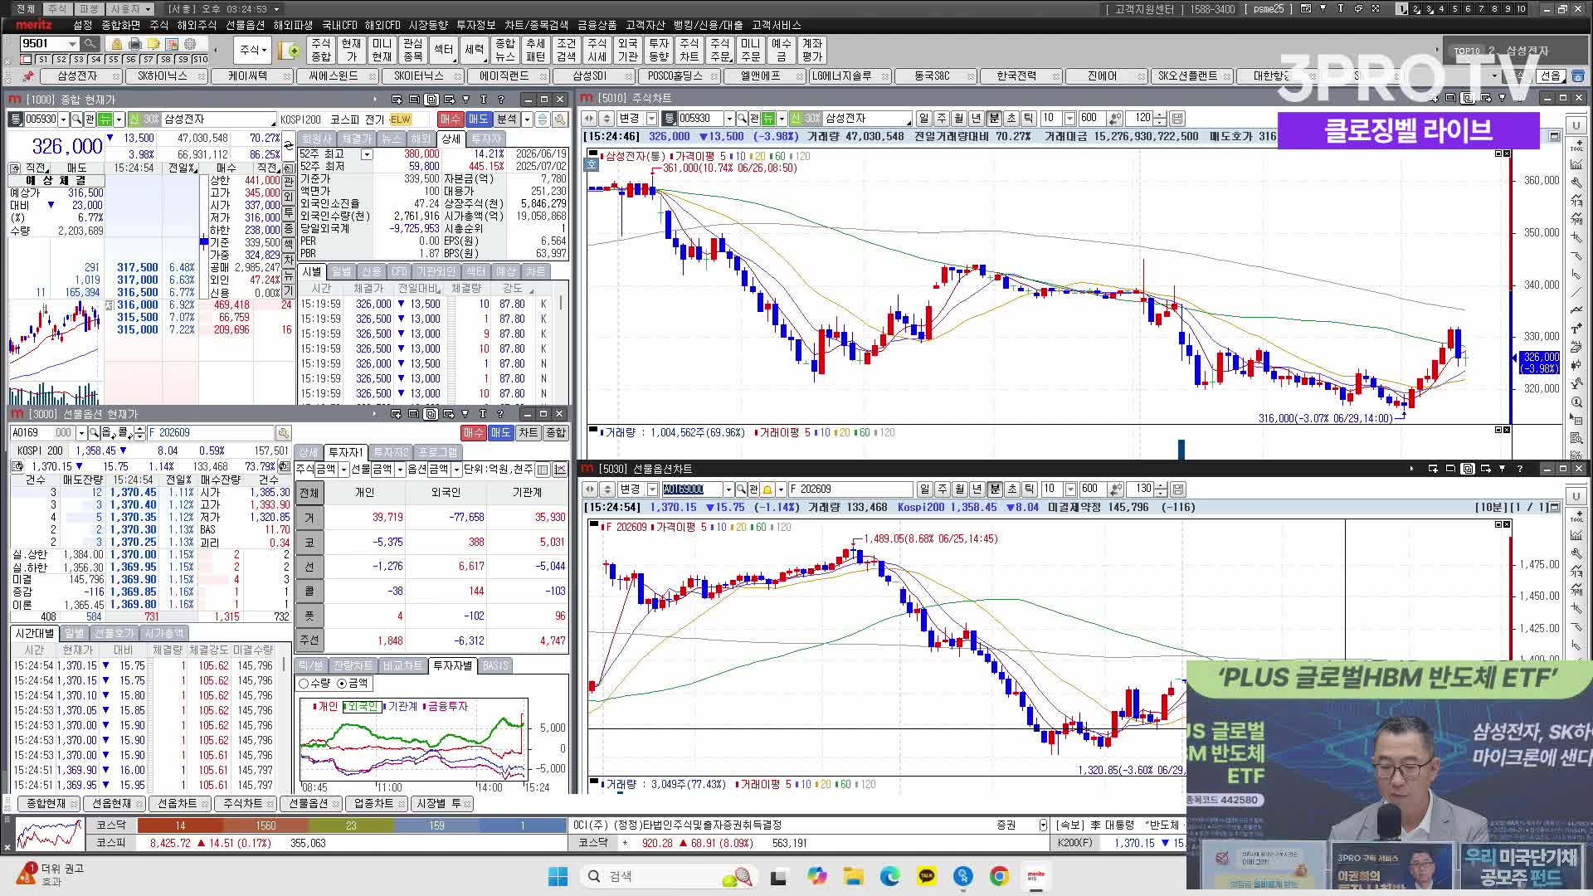
Task: Toggle 주 weekly interval in futures chart
Action: point(943,489)
